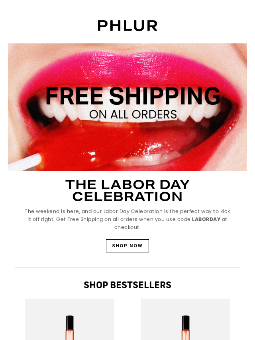This screenshot has height=340, width=255.
Task: Click THE LABOR DAY CELEBRATION headline
Action: (x=127, y=191)
